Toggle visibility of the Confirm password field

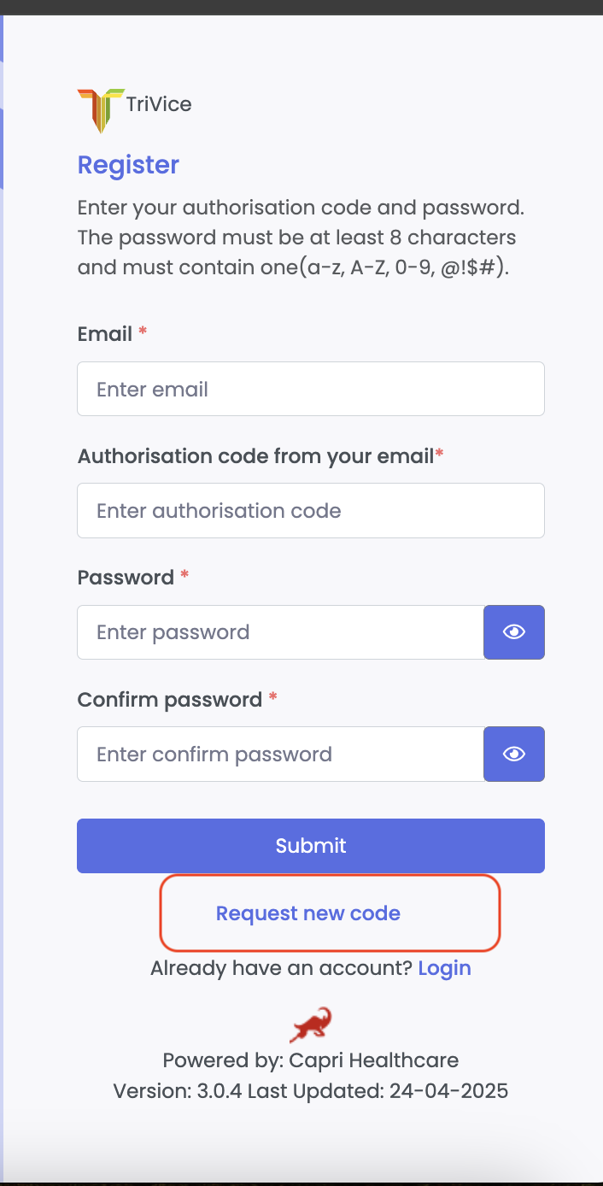click(x=514, y=754)
